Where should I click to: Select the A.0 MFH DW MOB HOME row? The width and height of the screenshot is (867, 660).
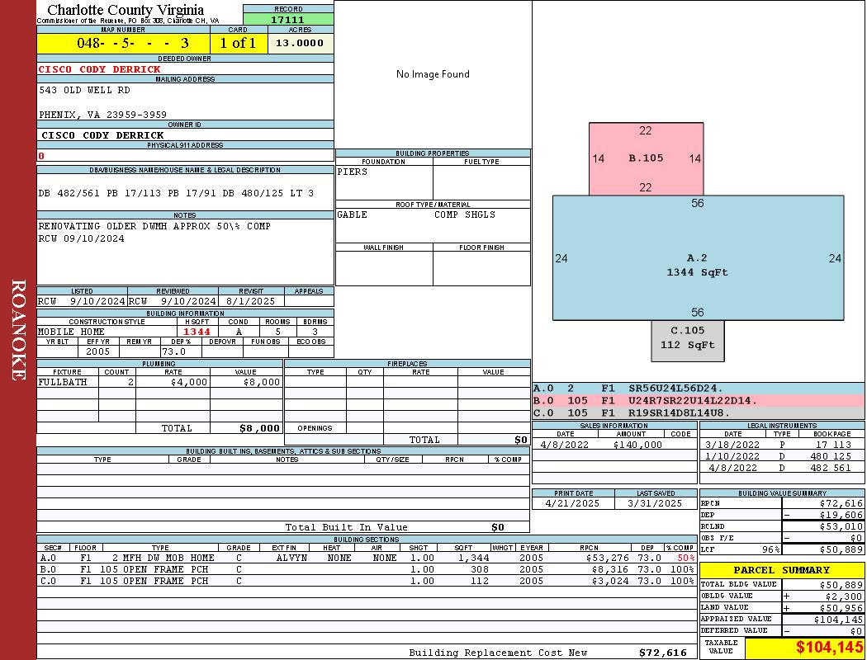pyautogui.click(x=367, y=558)
